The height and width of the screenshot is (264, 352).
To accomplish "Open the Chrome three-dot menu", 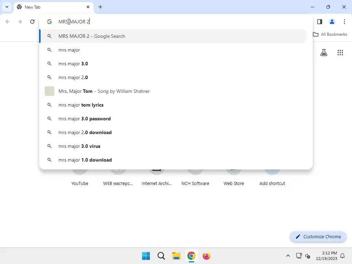I will coord(344,22).
